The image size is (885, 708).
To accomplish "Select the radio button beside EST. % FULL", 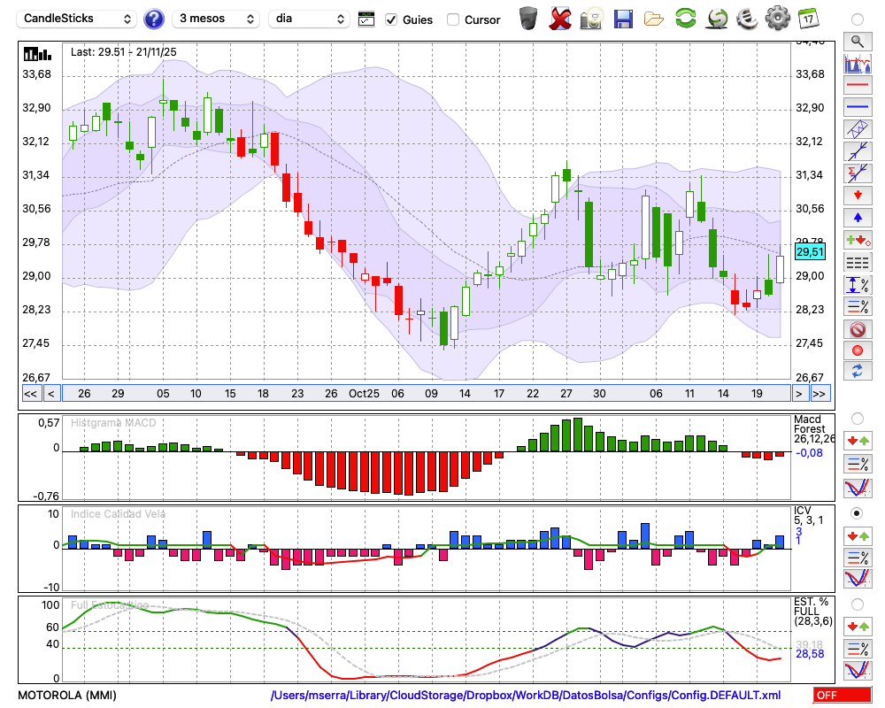I will [857, 604].
